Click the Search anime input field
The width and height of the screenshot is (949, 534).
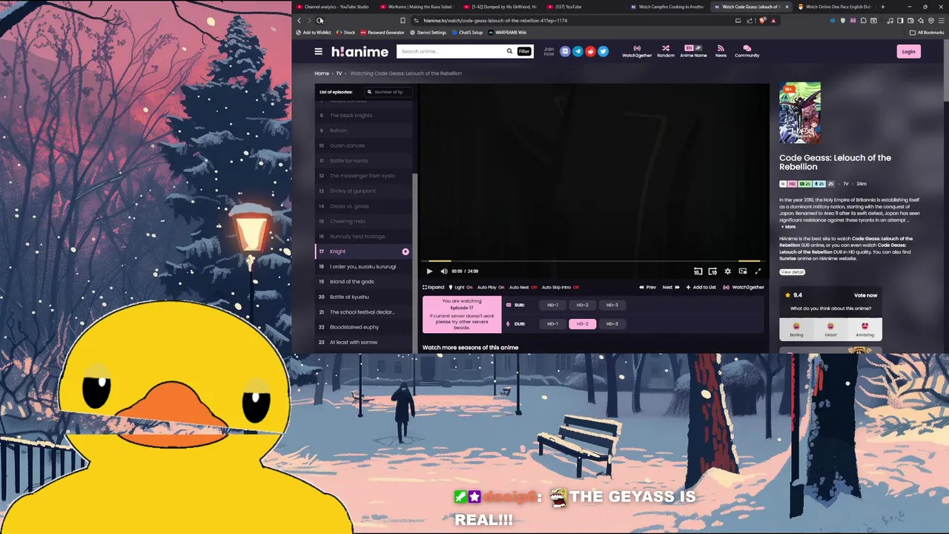coord(452,51)
